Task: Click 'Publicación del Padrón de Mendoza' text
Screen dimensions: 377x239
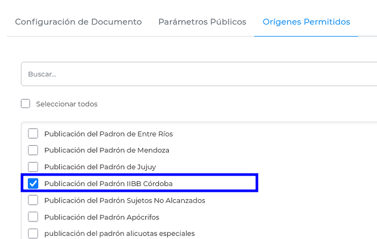Action: [107, 151]
